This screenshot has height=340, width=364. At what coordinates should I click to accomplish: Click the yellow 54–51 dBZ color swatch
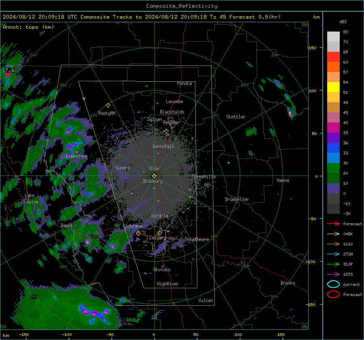point(333,87)
